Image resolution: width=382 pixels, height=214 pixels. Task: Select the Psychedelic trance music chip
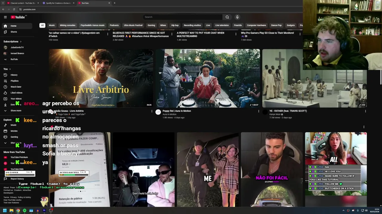coord(93,25)
